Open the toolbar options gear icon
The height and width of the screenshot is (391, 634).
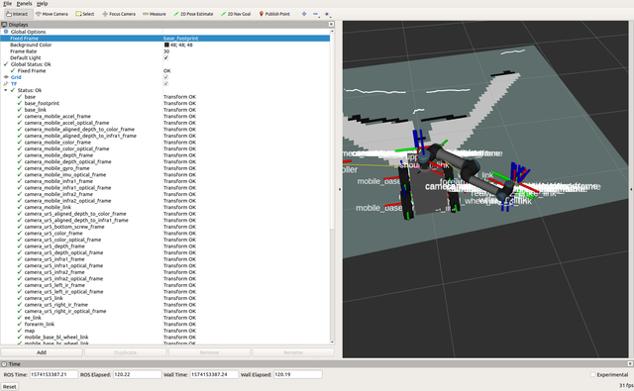tap(327, 14)
